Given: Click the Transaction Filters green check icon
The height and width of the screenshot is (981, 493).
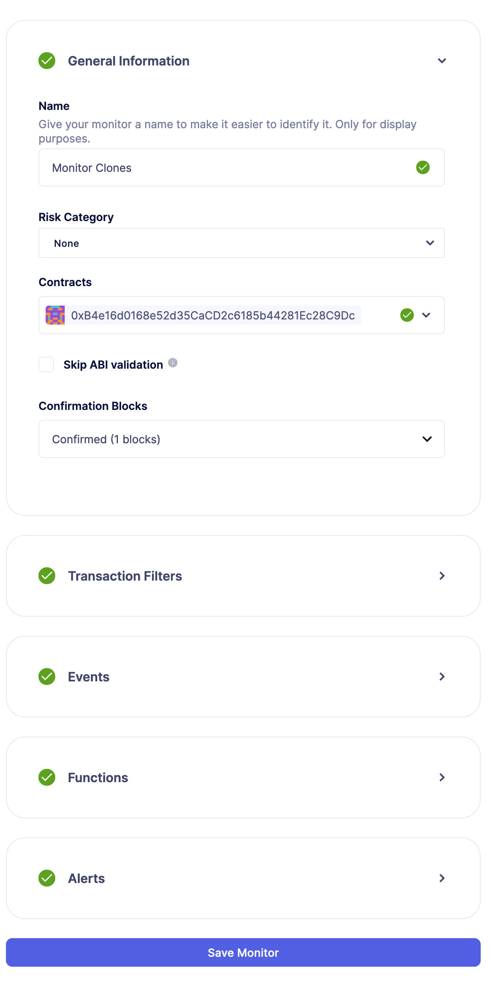Looking at the screenshot, I should pyautogui.click(x=47, y=576).
